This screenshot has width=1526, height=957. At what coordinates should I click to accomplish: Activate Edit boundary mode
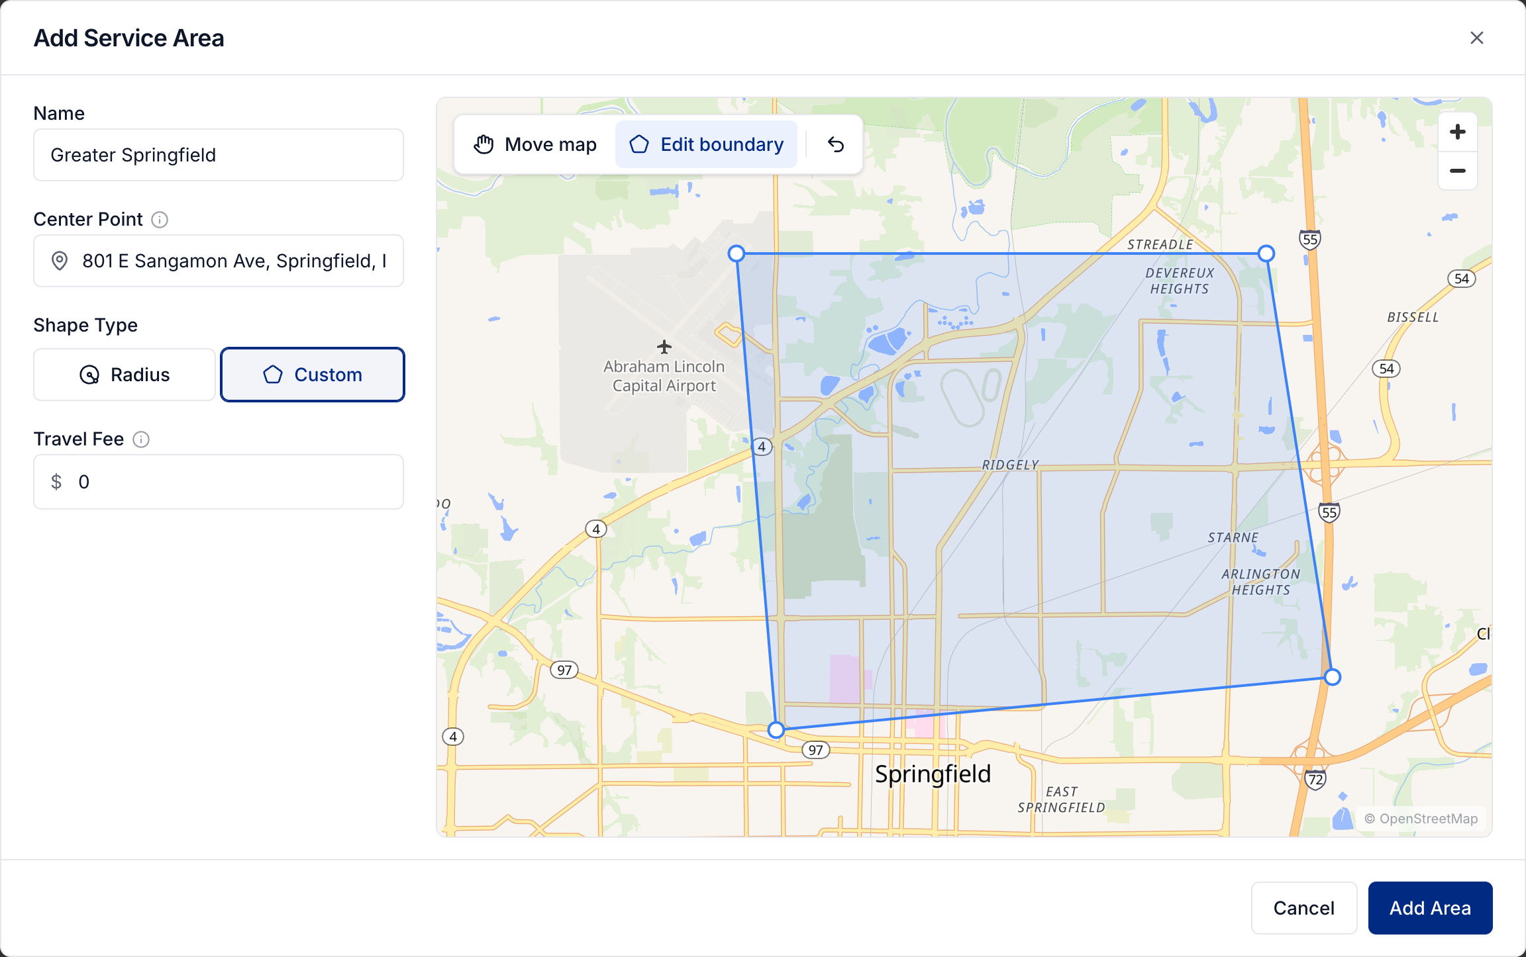pyautogui.click(x=706, y=144)
